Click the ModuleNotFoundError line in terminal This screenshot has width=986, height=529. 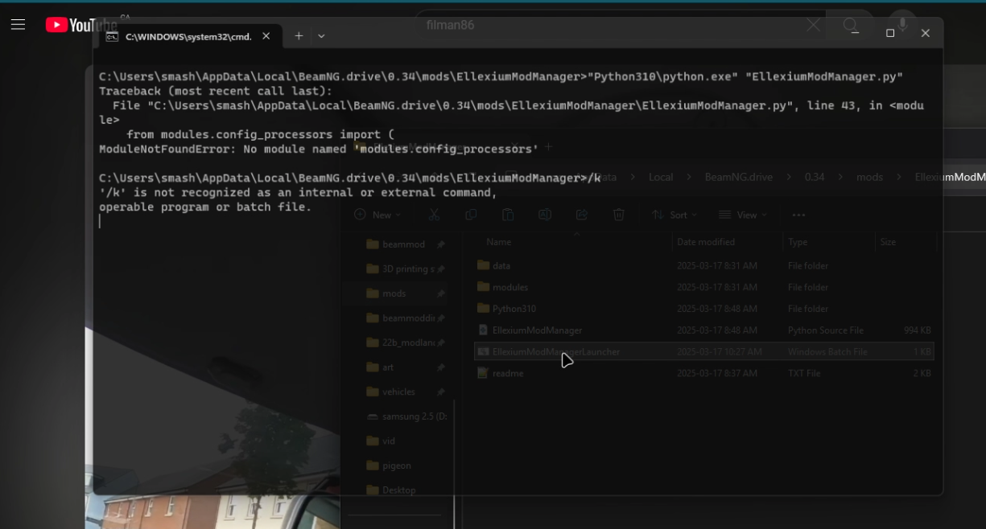point(319,150)
